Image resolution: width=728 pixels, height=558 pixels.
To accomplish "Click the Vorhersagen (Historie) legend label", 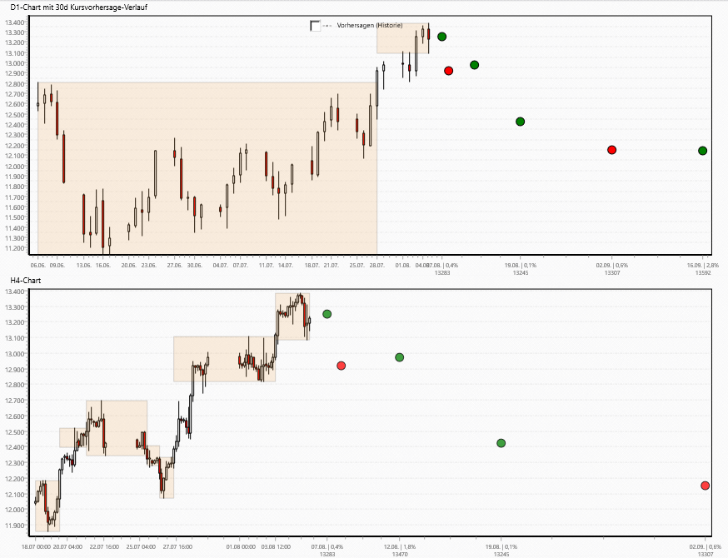I will 370,26.
